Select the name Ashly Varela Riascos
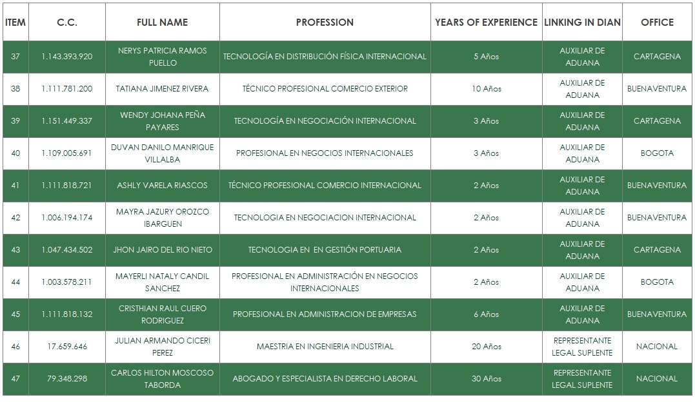 [162, 186]
